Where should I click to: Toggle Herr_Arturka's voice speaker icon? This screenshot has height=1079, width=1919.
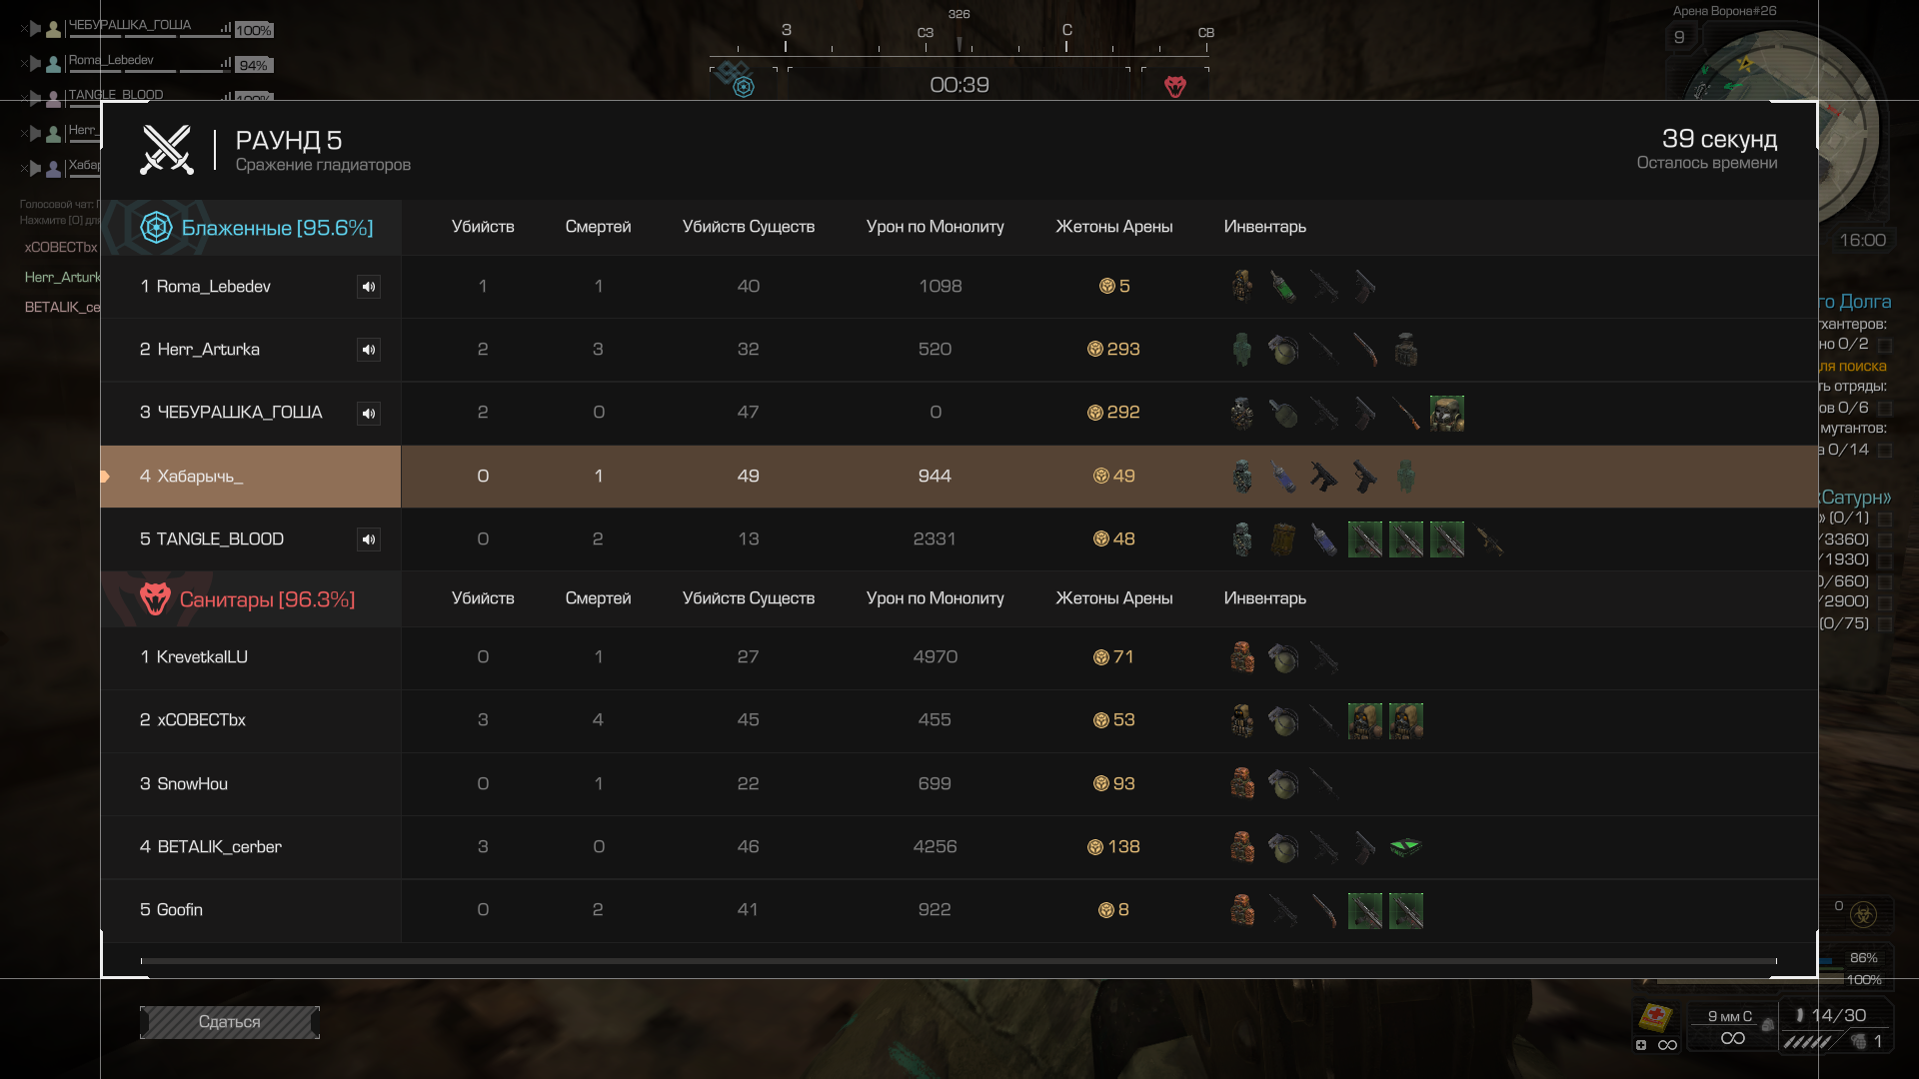(369, 350)
